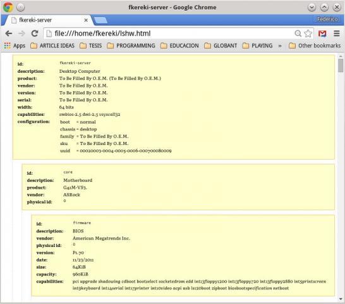Viewport: 345px width, 304px height.
Task: Click the vertical scrollbar thumb
Action: pos(341,65)
